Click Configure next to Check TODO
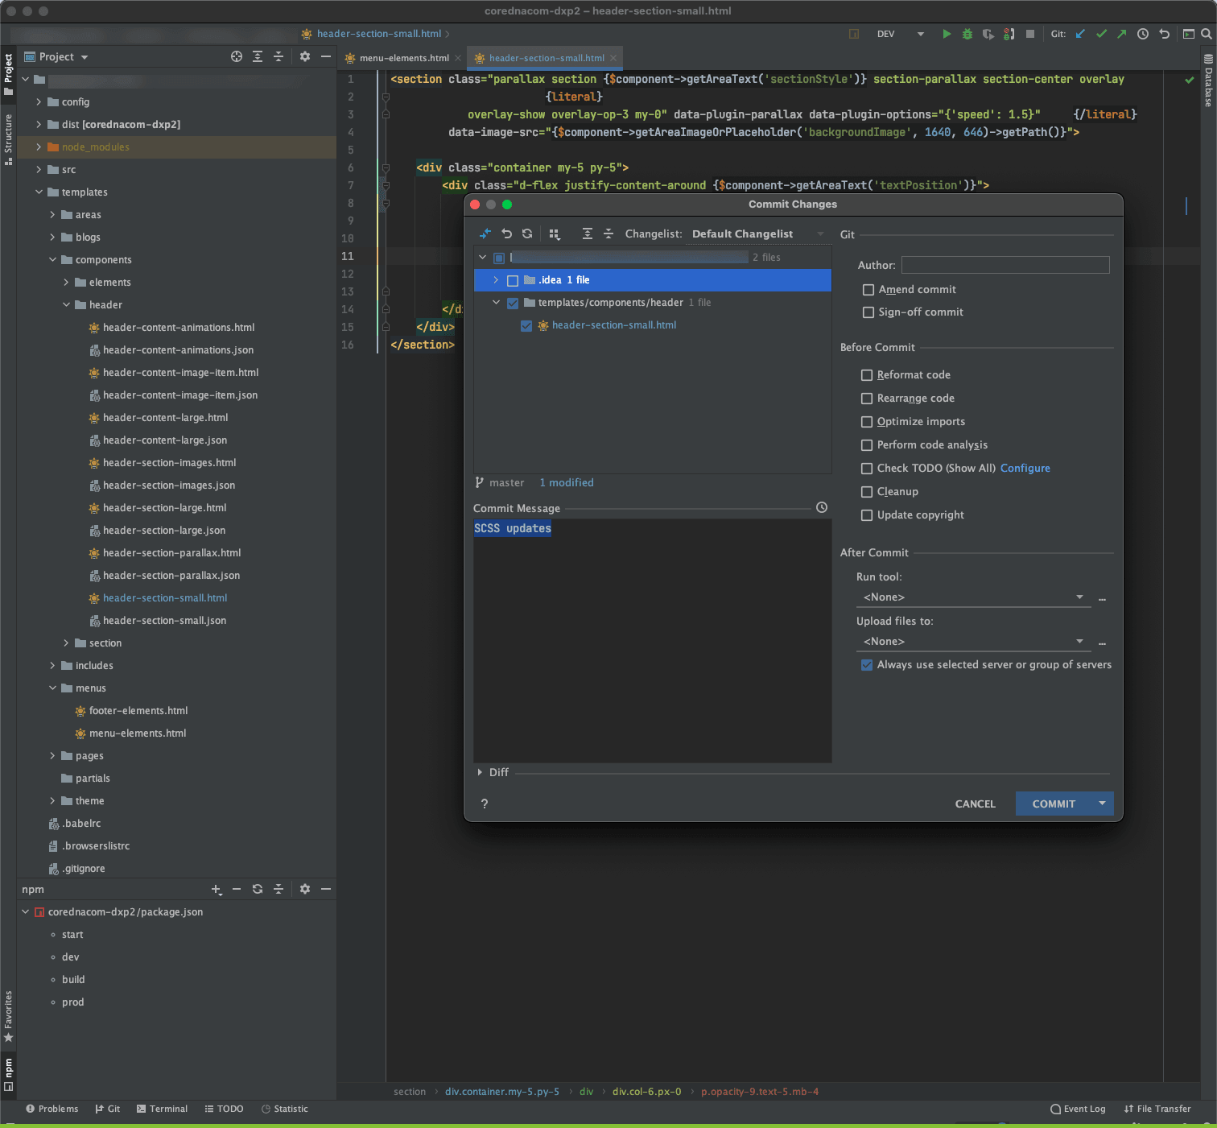This screenshot has width=1217, height=1128. [1025, 468]
